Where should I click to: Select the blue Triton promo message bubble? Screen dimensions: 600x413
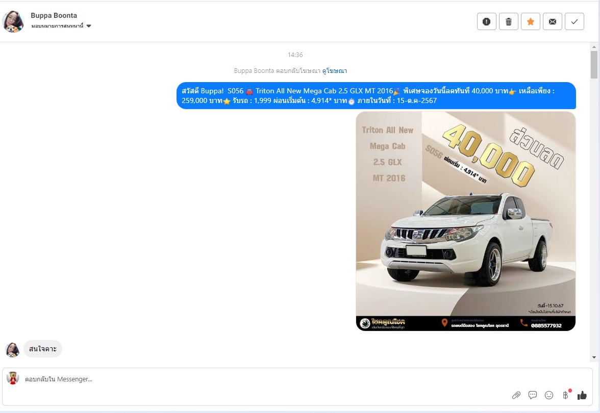pos(376,96)
